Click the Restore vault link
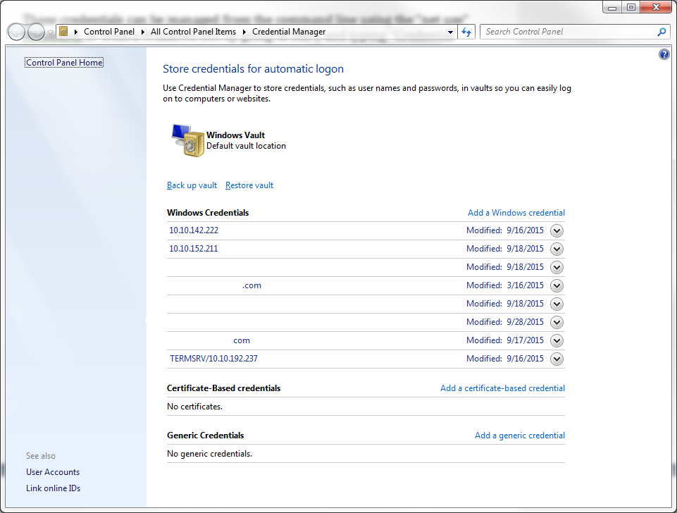Image resolution: width=677 pixels, height=513 pixels. pos(249,185)
